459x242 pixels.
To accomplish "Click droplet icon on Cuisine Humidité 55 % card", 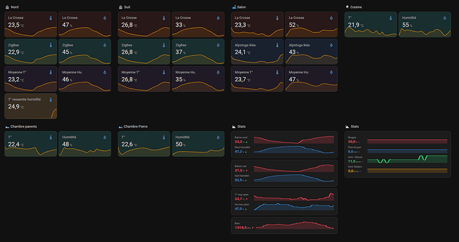I will pos(444,18).
